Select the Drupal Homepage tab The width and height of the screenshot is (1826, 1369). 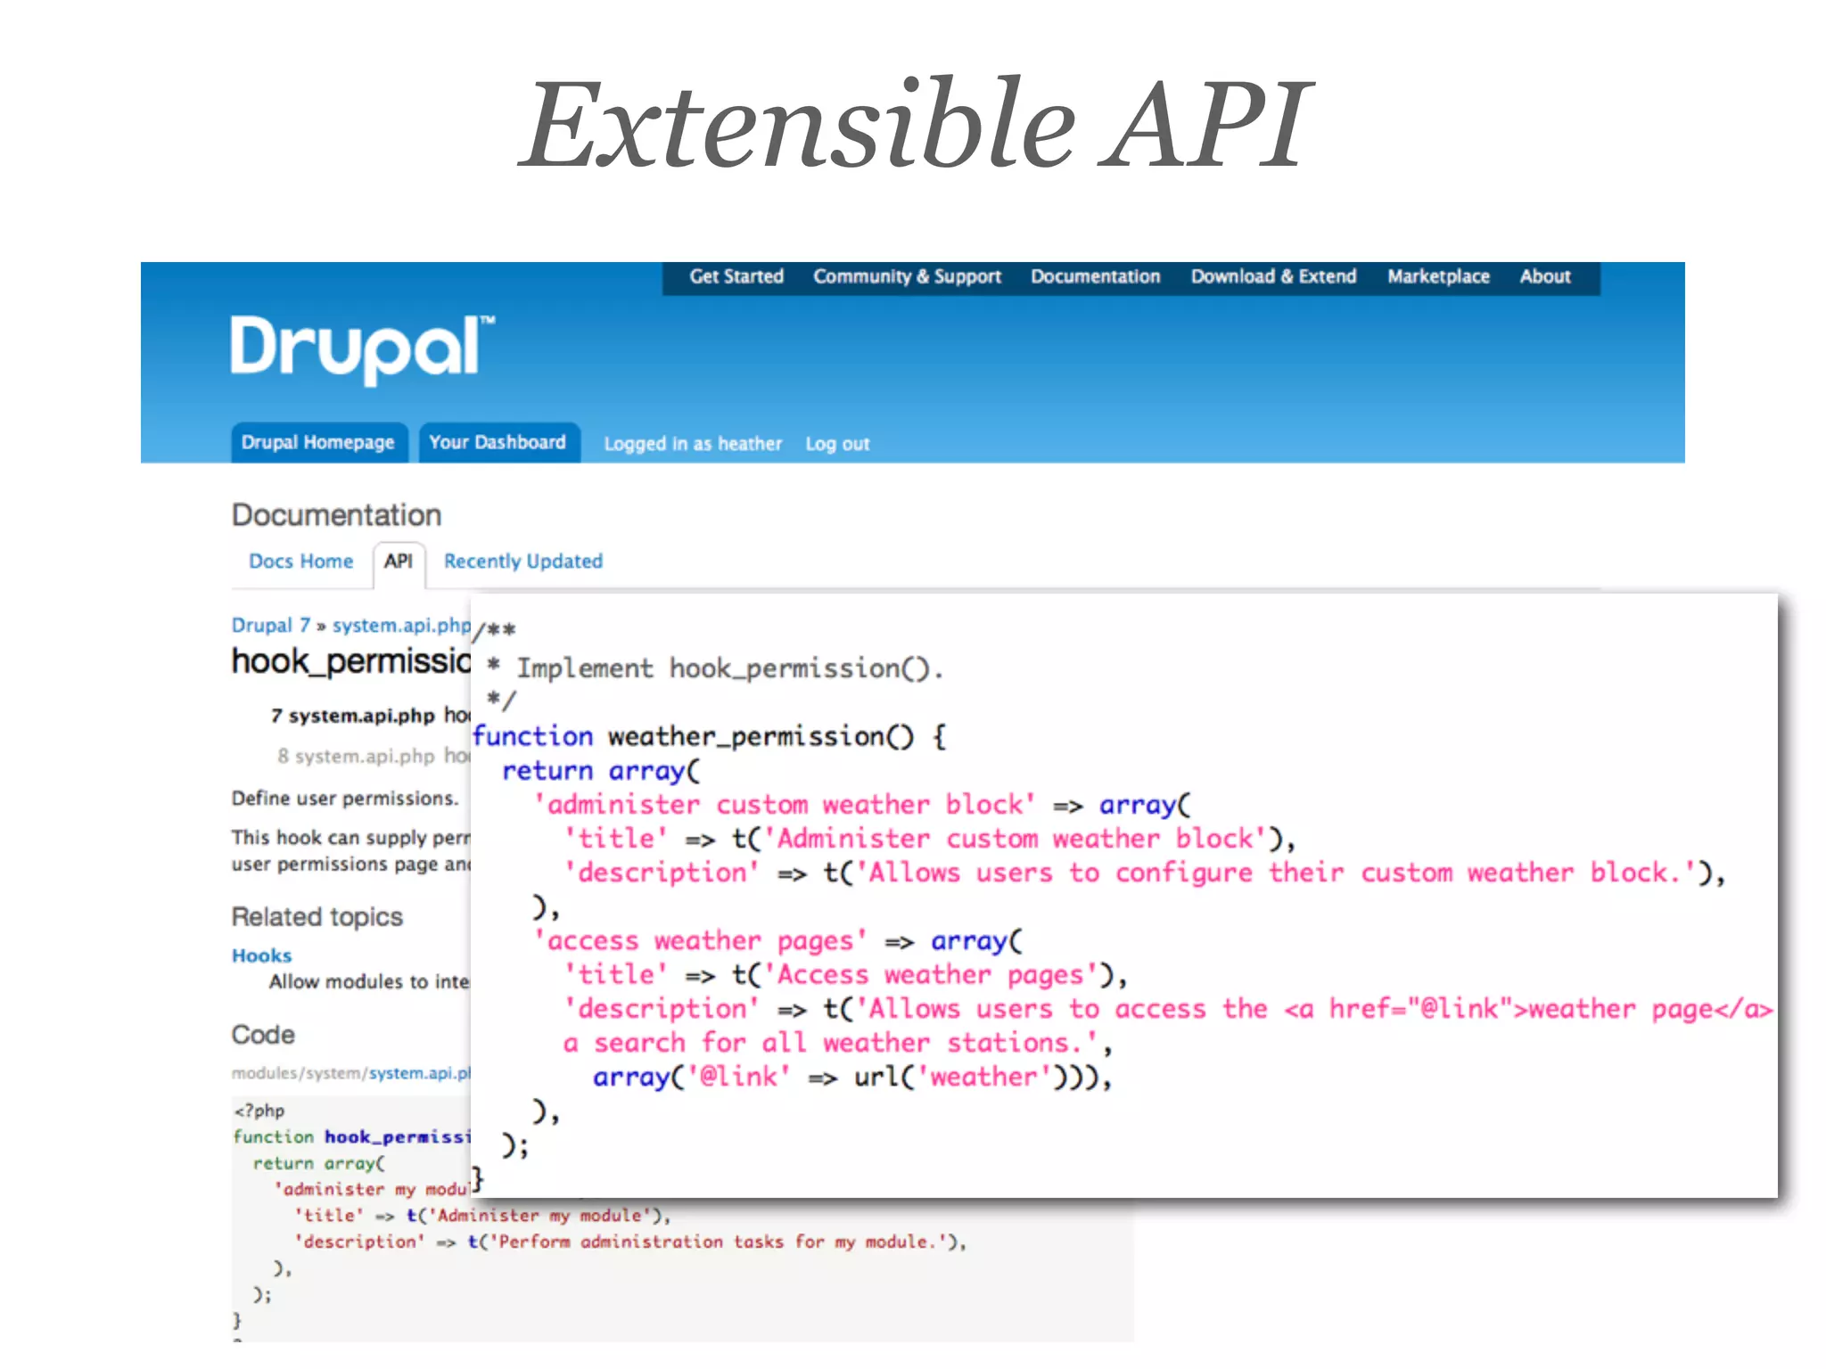point(318,442)
